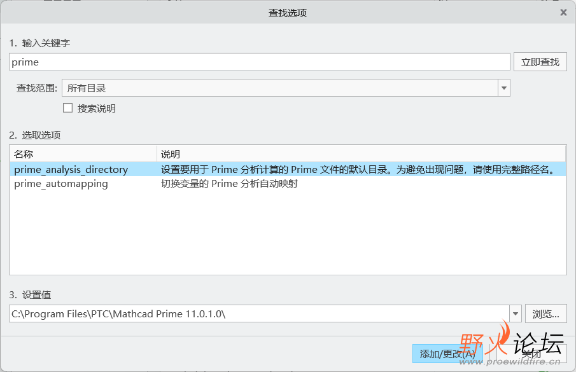Enable the 搜索说明 checkbox
The image size is (576, 372).
click(x=67, y=107)
